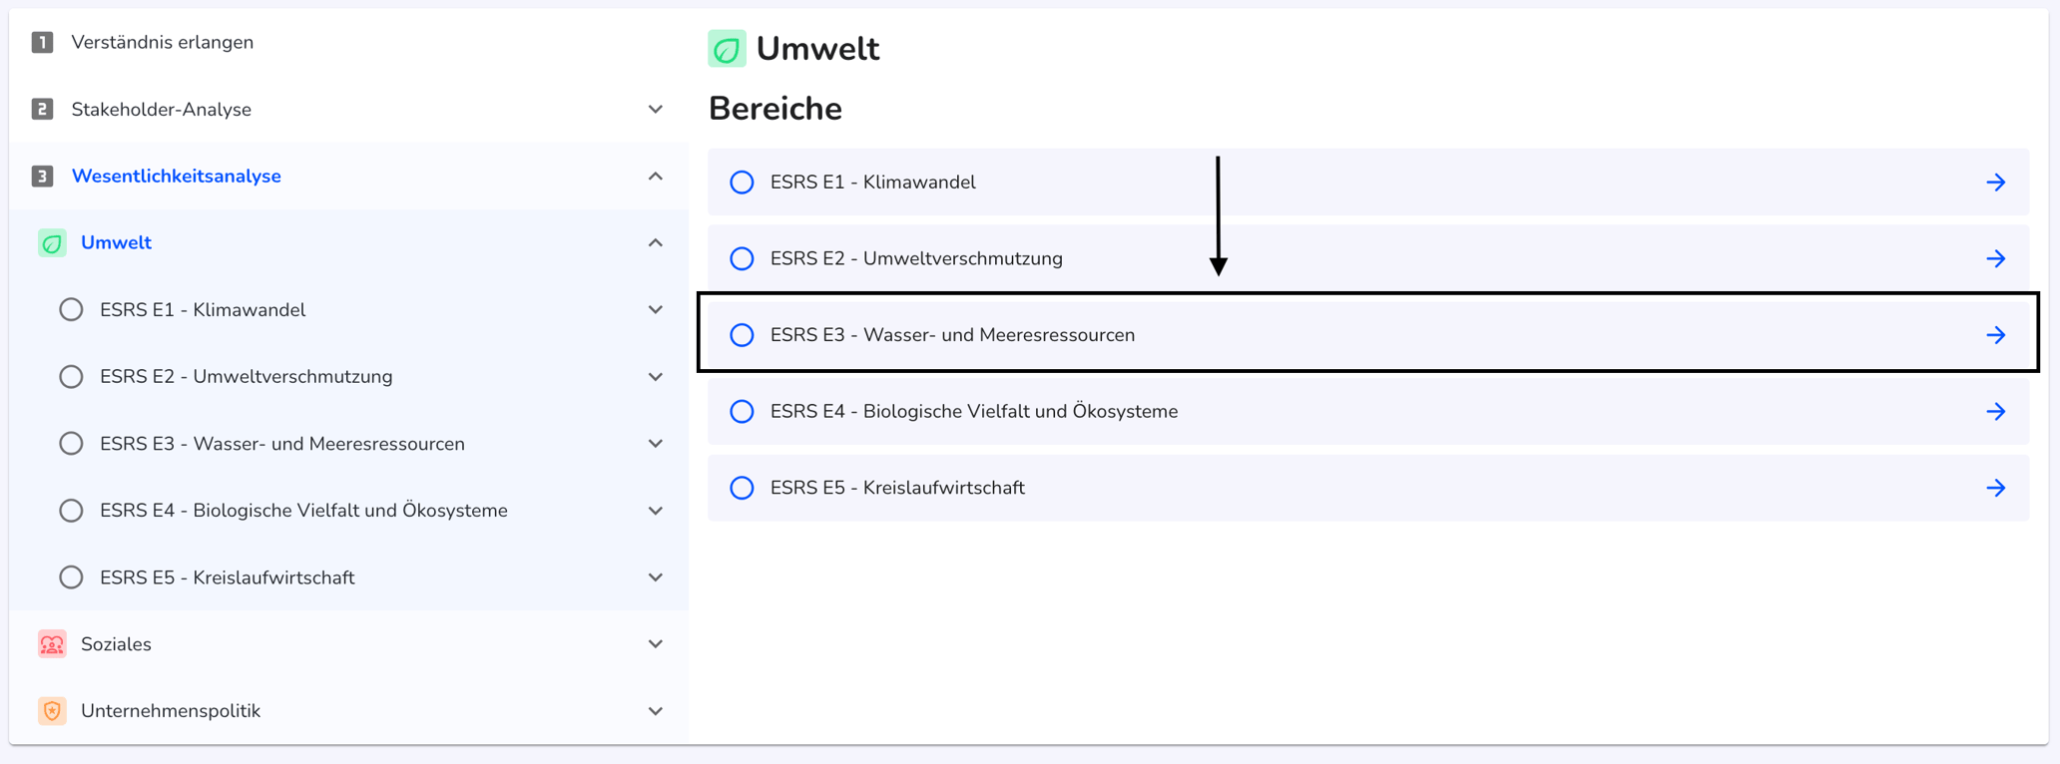Image resolution: width=2060 pixels, height=764 pixels.
Task: Click arrow icon for ESRS E5 Kreislaufwirtschaft
Action: [x=1995, y=488]
